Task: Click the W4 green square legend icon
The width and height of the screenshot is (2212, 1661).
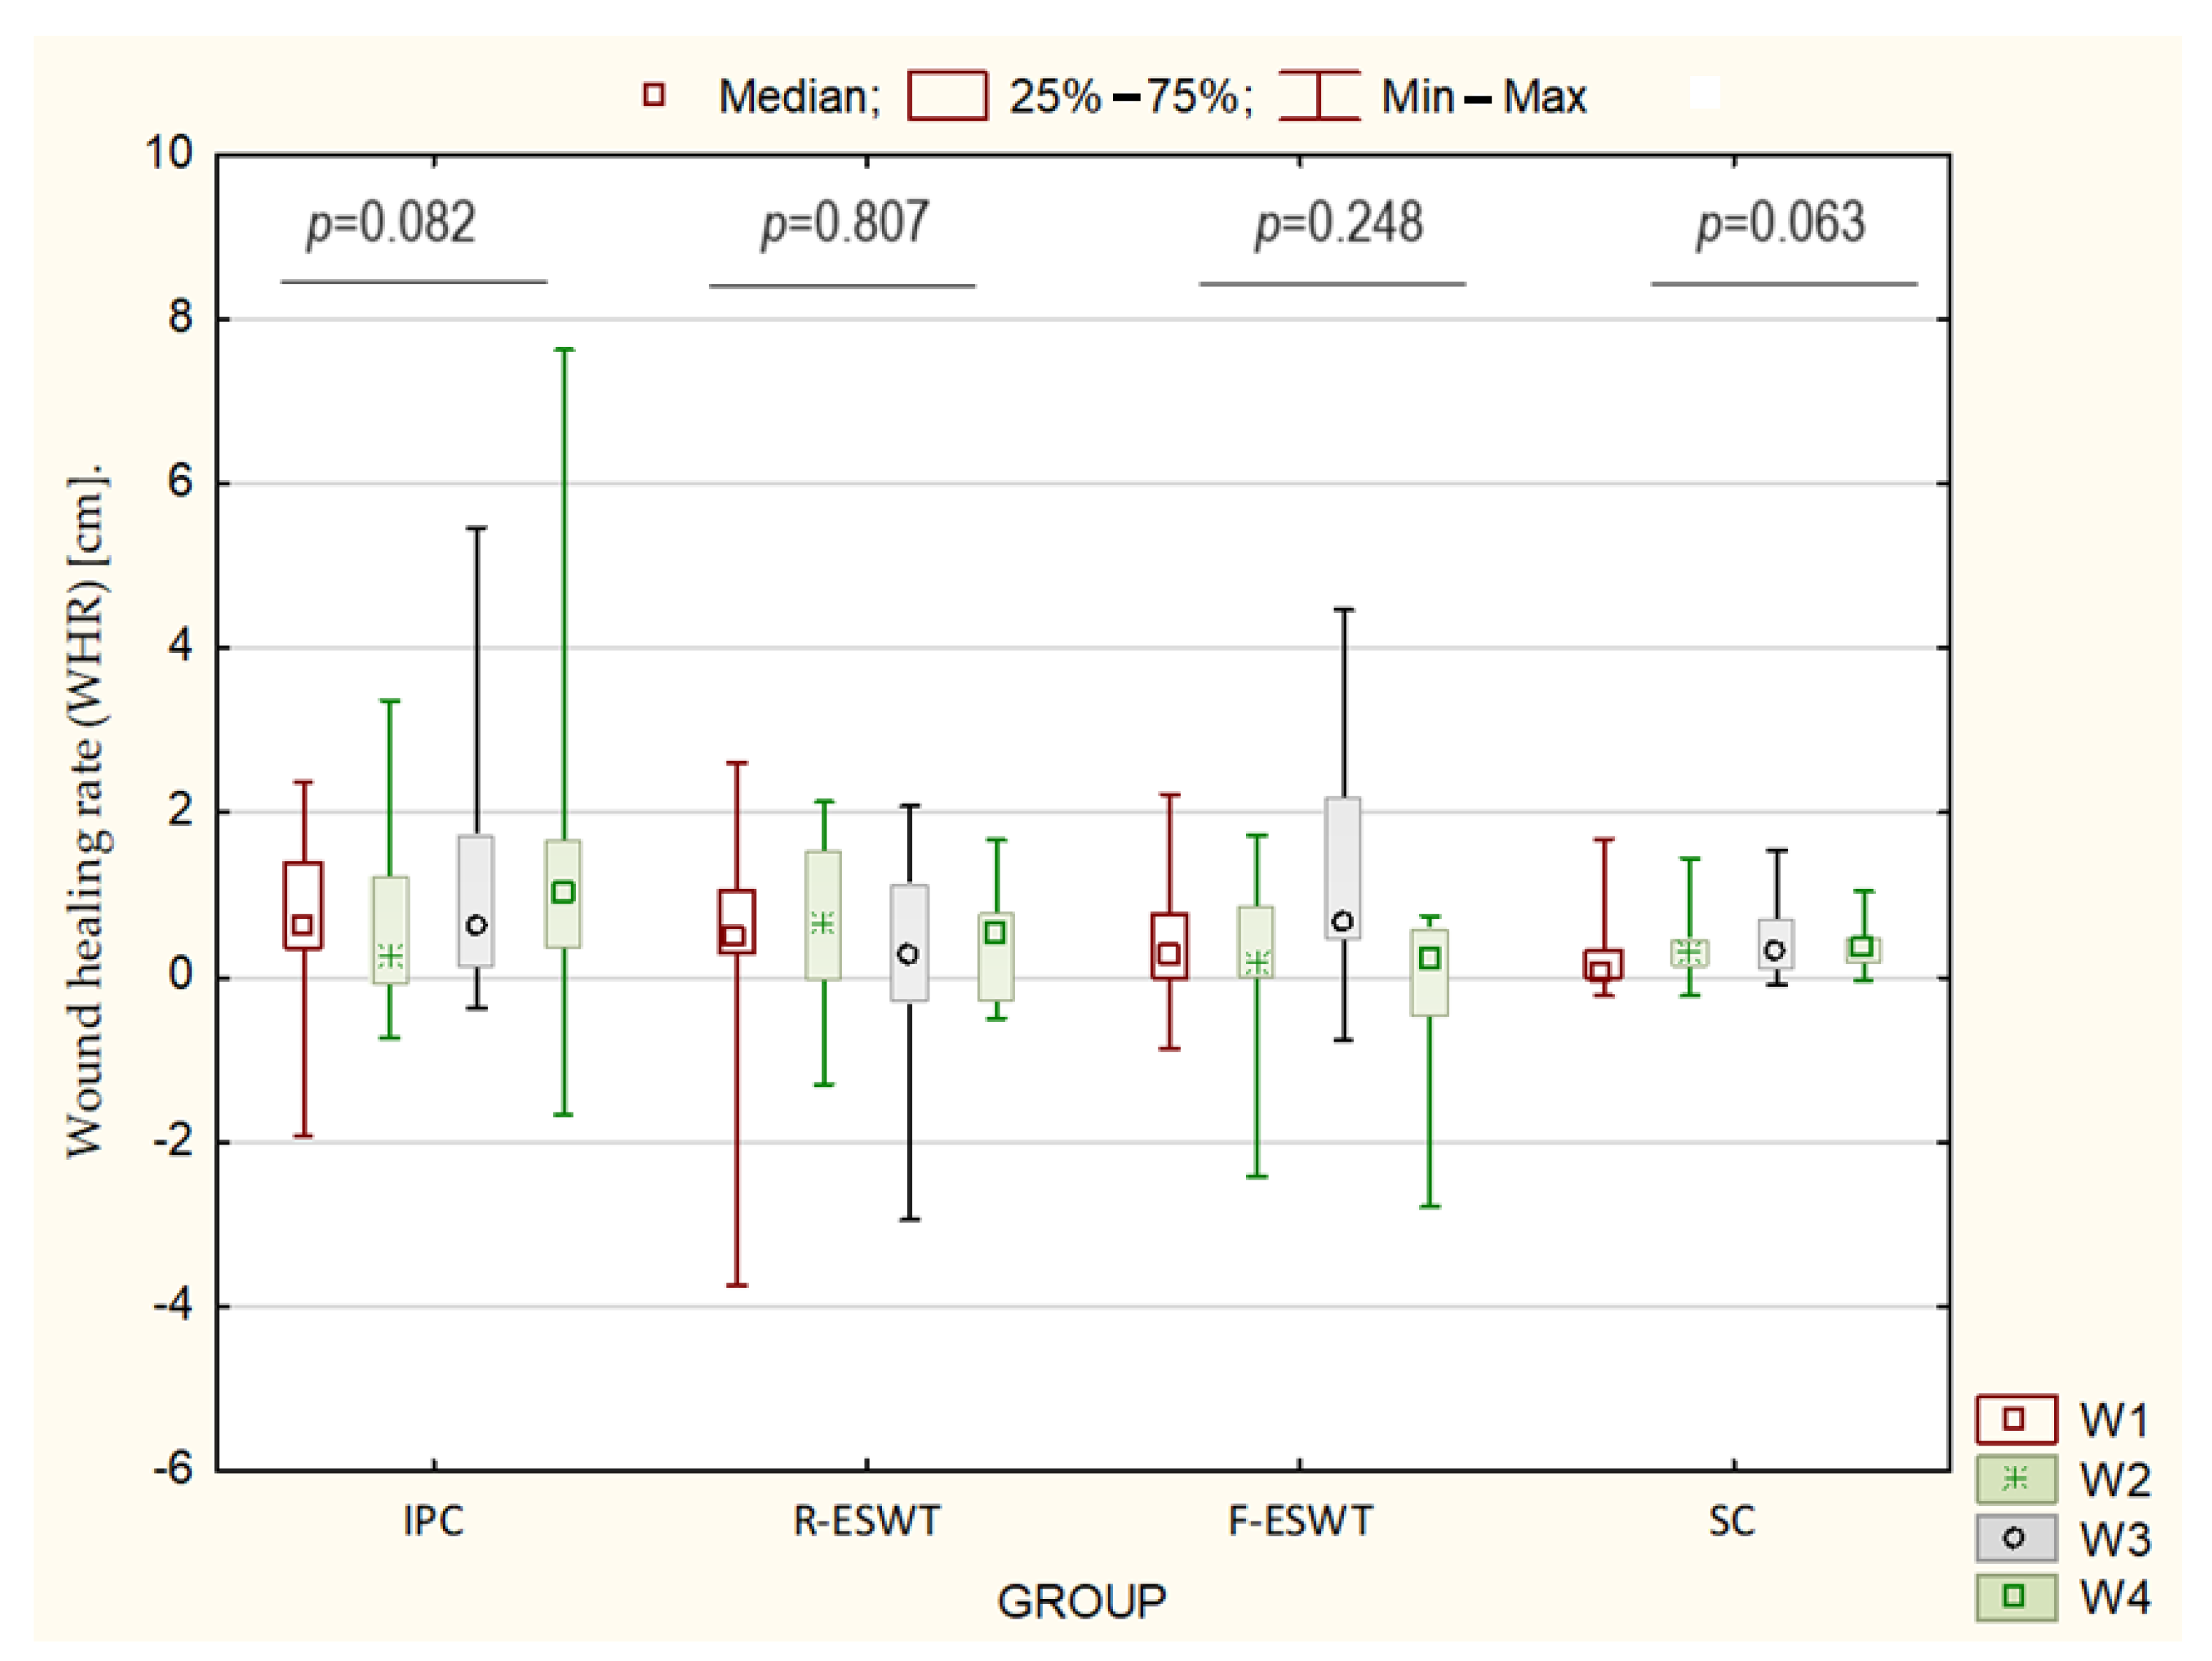Action: click(2015, 1596)
